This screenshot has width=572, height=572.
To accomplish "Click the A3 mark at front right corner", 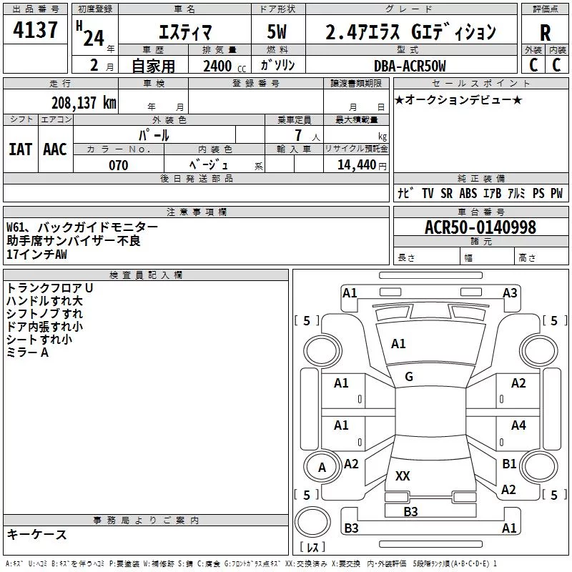I will (510, 293).
